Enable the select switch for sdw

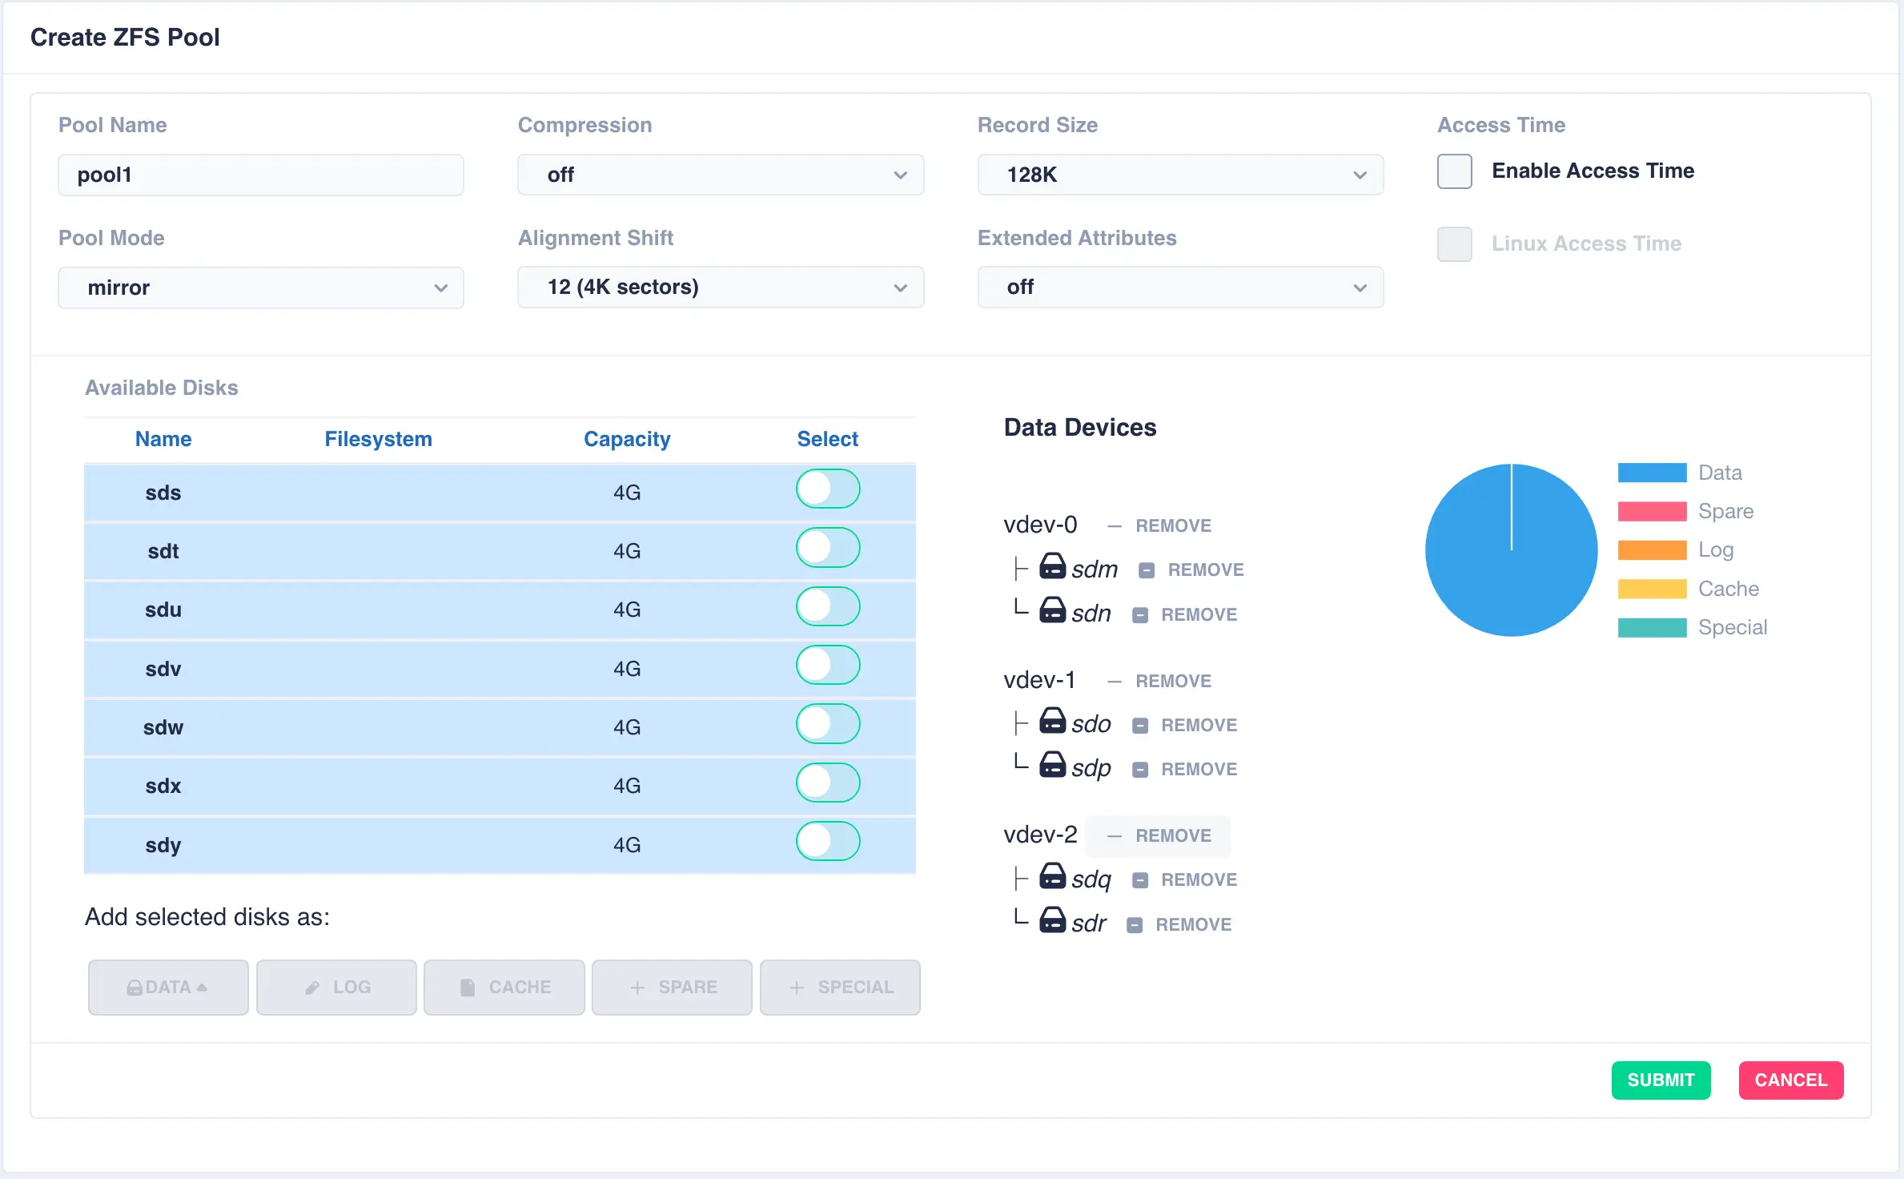click(827, 724)
